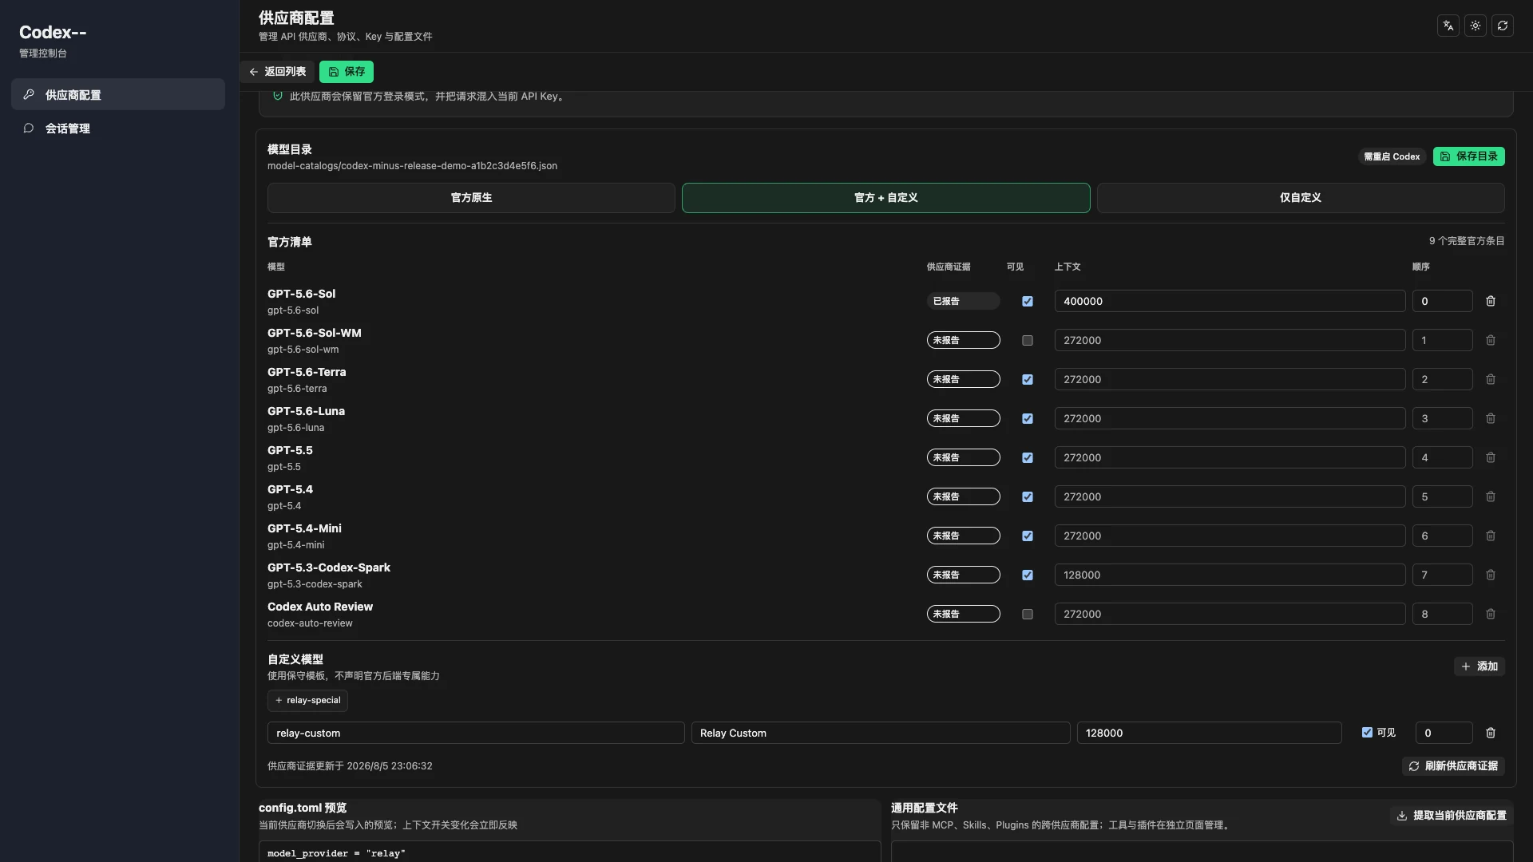Click context field 400000 for GPT-5.6-Sol
This screenshot has width=1533, height=862.
[x=1230, y=301]
